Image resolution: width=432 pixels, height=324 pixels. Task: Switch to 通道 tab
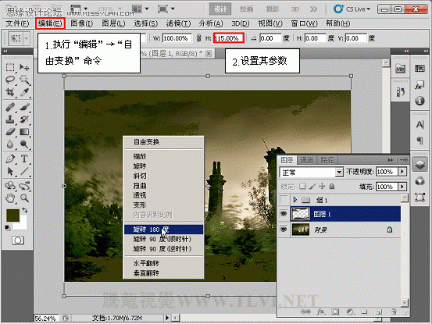306,160
